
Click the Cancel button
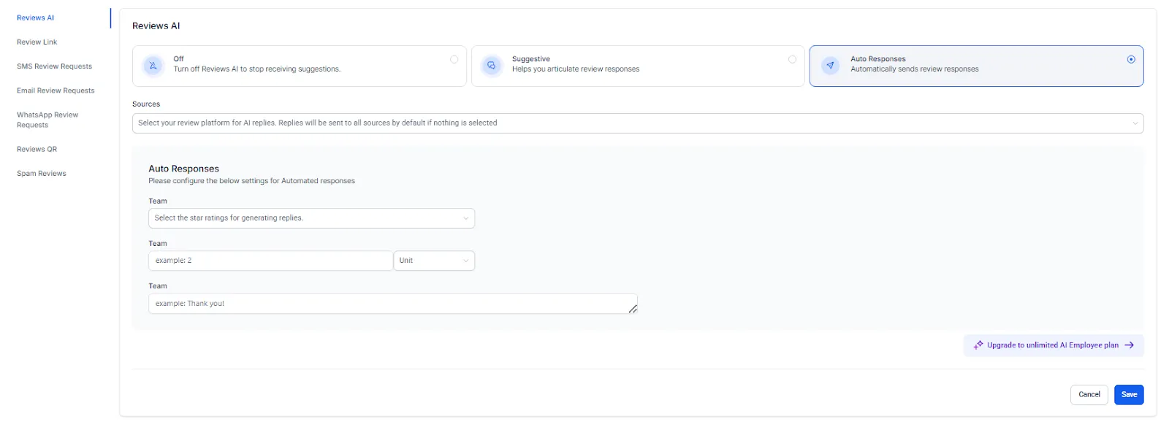tap(1089, 394)
